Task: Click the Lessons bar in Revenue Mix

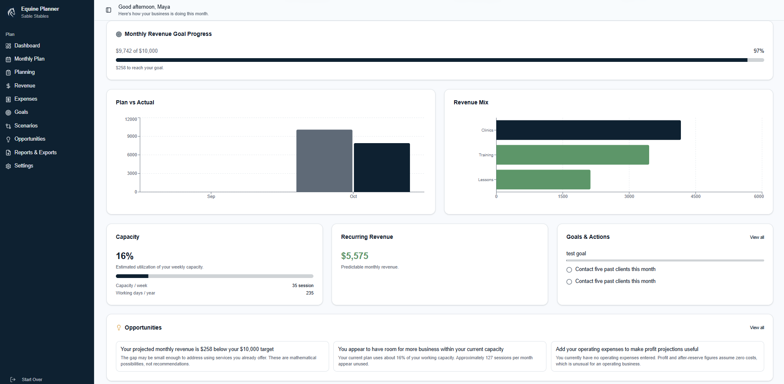Action: [x=544, y=179]
